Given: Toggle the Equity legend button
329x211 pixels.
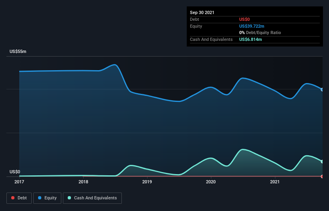Looking at the screenshot, I should (47, 198).
